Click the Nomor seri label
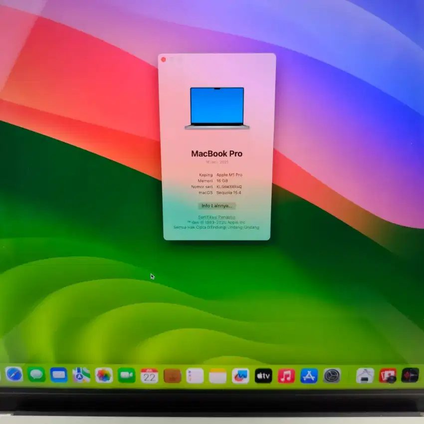424x424 pixels. click(x=202, y=187)
